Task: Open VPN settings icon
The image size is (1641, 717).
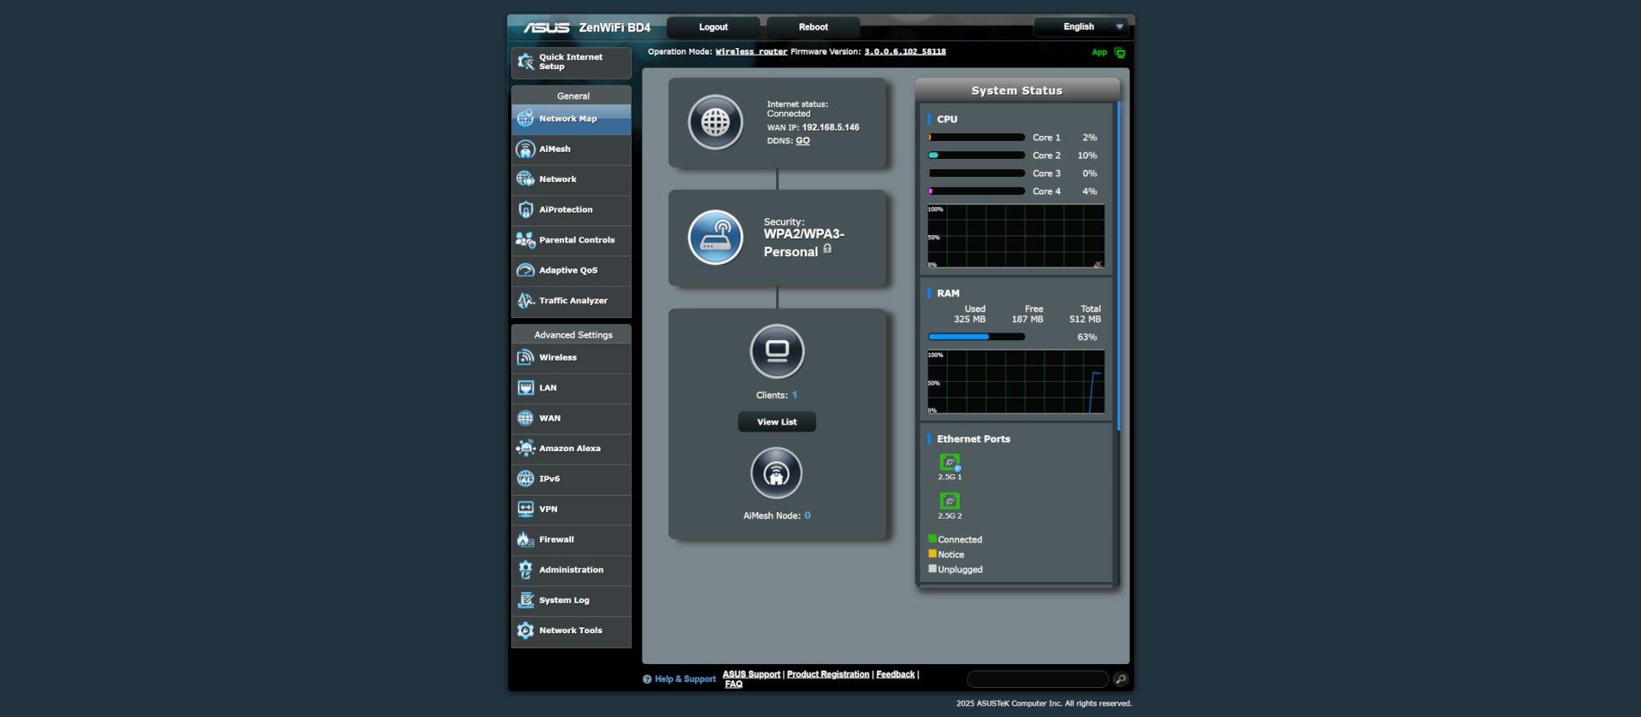Action: (x=526, y=509)
